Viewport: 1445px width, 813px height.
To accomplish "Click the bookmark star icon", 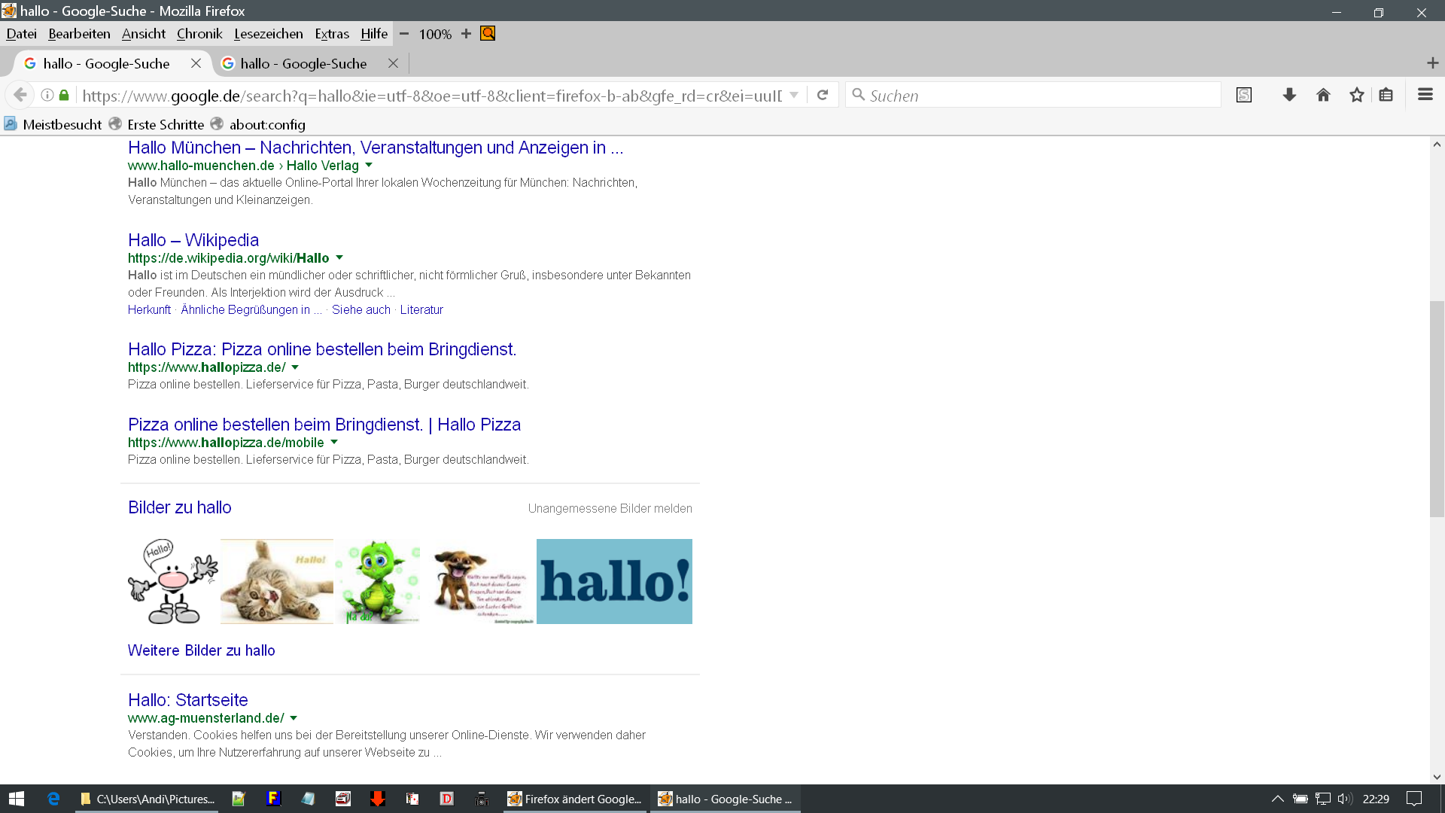I will (1356, 95).
